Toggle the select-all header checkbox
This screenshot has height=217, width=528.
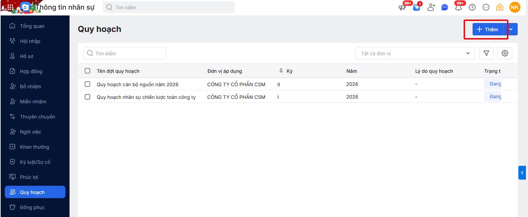(87, 71)
